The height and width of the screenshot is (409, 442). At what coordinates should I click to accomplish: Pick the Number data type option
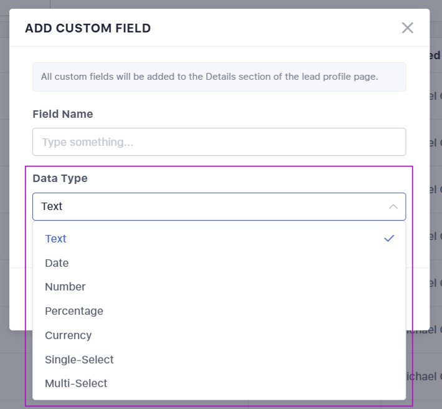pos(65,287)
